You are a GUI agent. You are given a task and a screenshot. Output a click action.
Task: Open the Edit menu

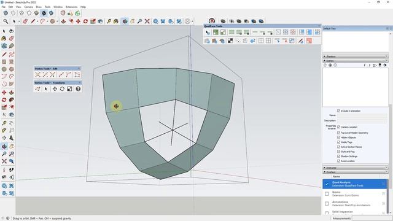point(10,7)
